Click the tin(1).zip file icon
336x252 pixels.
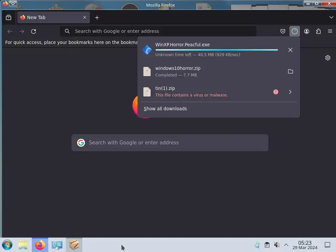(147, 92)
